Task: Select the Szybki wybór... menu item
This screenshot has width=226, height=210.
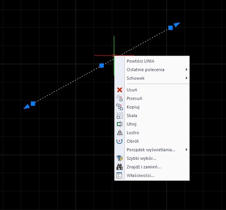Action: click(x=152, y=158)
